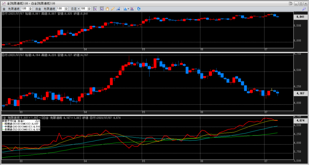Select the arrow pointer cursor tool

click(102, 9)
